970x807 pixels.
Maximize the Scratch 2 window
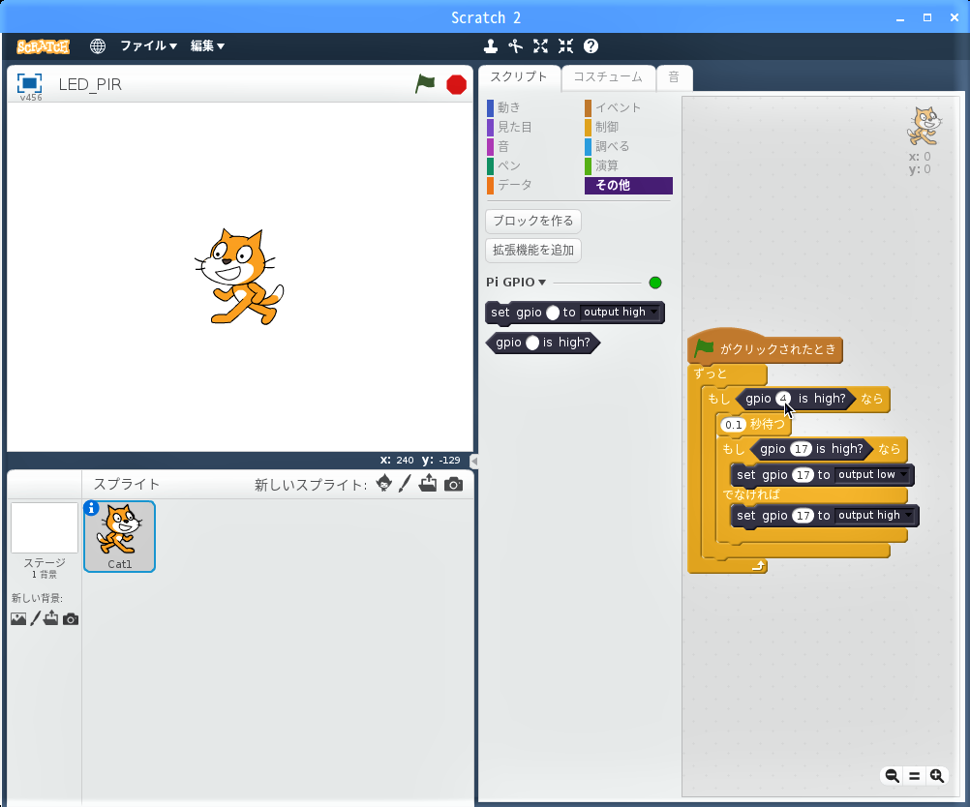pyautogui.click(x=927, y=17)
